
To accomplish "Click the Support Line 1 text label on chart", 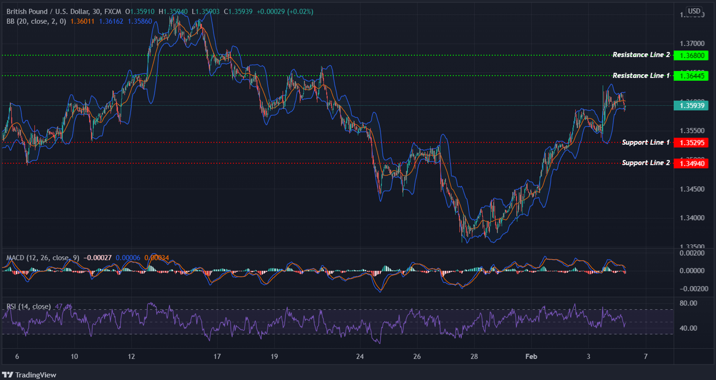I will point(646,142).
